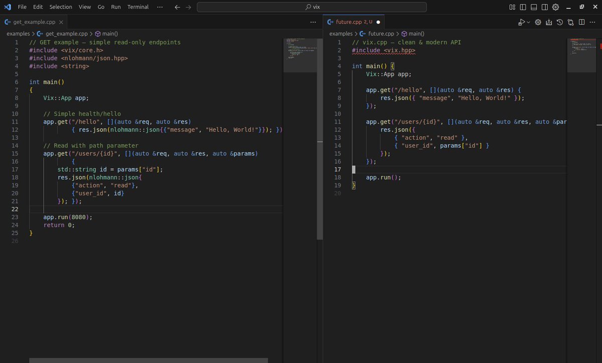The image size is (602, 363).
Task: Click the vix command center search box
Action: click(312, 7)
